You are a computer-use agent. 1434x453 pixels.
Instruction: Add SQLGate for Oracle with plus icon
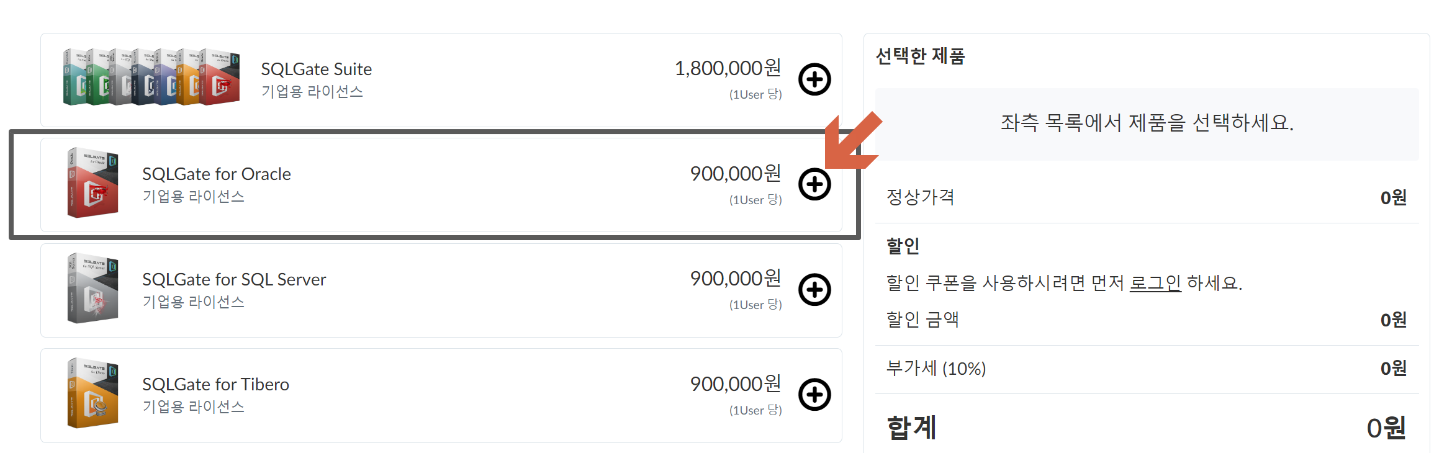[x=814, y=184]
